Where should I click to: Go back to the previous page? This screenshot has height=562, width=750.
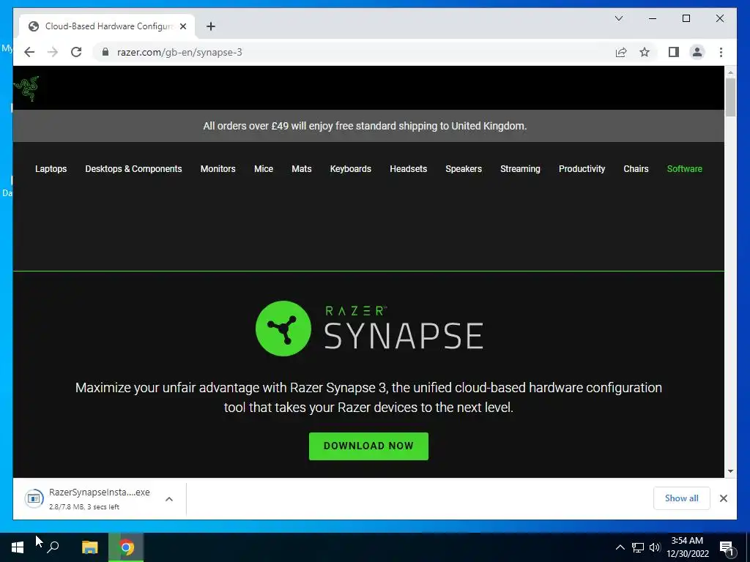click(29, 52)
